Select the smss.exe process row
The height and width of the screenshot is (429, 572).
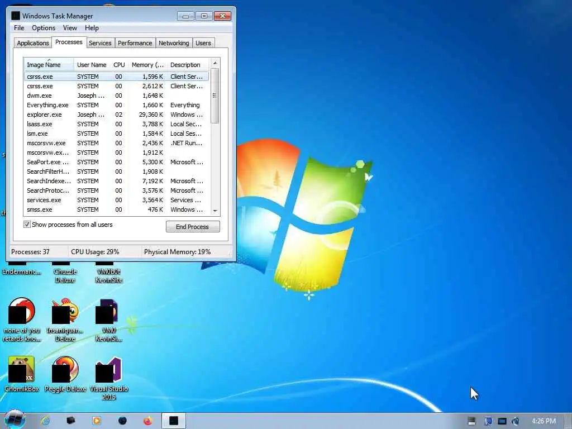click(116, 209)
